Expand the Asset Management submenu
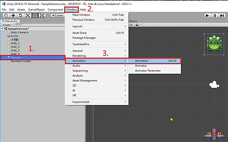The width and height of the screenshot is (228, 142). pyautogui.click(x=97, y=80)
